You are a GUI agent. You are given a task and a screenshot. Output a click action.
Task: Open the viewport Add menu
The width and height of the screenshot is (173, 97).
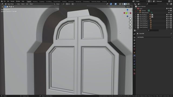(x=27, y=4)
